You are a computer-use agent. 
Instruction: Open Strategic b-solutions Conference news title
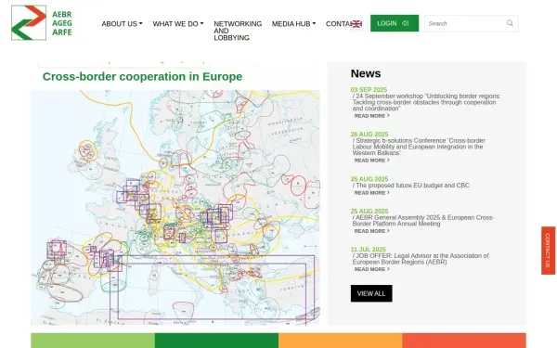pyautogui.click(x=419, y=147)
